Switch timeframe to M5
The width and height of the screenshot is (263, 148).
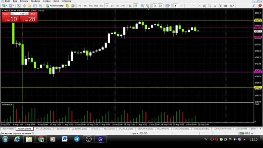pos(85,6)
